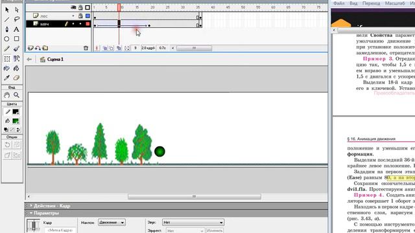The width and height of the screenshot is (415, 233).
Task: Toggle visibility dot of мяч layer
Action: pyautogui.click(x=73, y=24)
